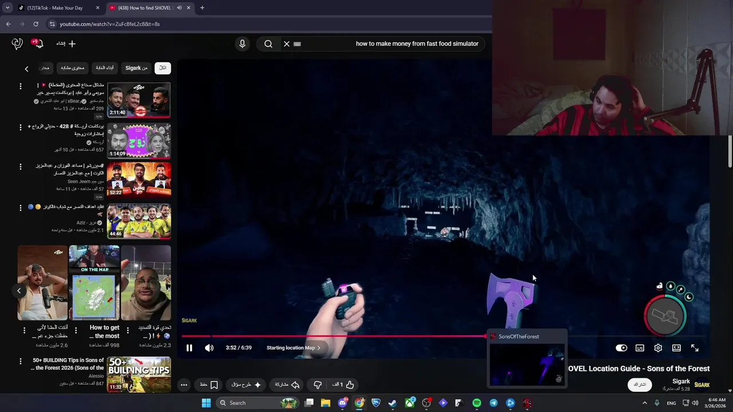This screenshot has width=733, height=412.
Task: Pause the YouTube video
Action: click(x=189, y=348)
